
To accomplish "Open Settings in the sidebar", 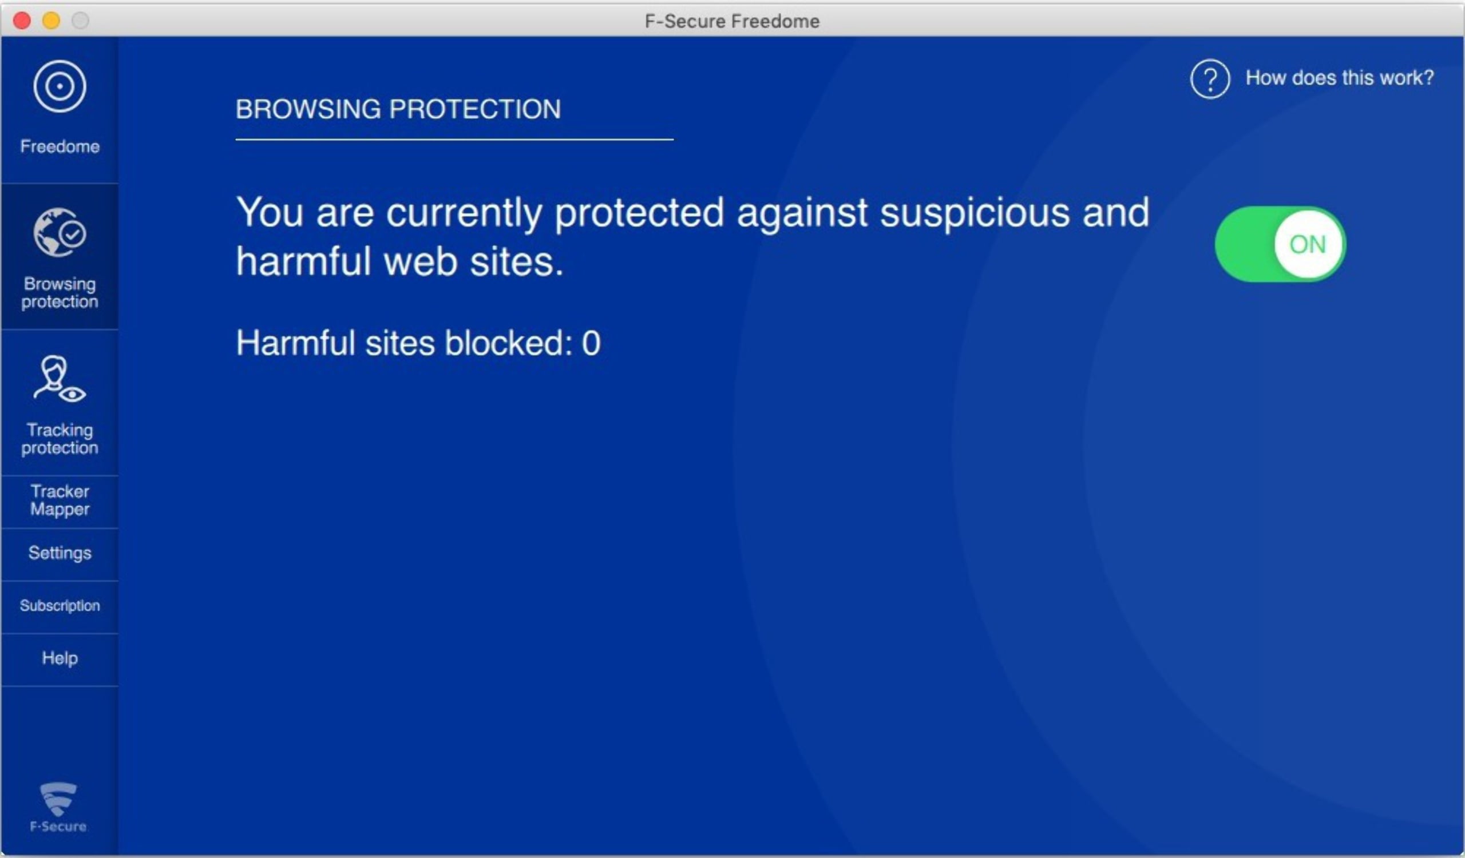I will [60, 553].
